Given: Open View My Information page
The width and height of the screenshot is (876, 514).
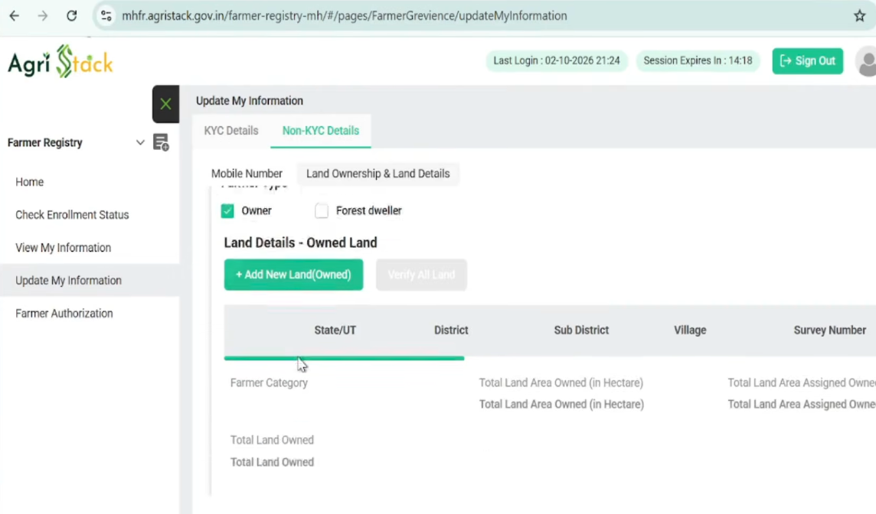Looking at the screenshot, I should 63,248.
